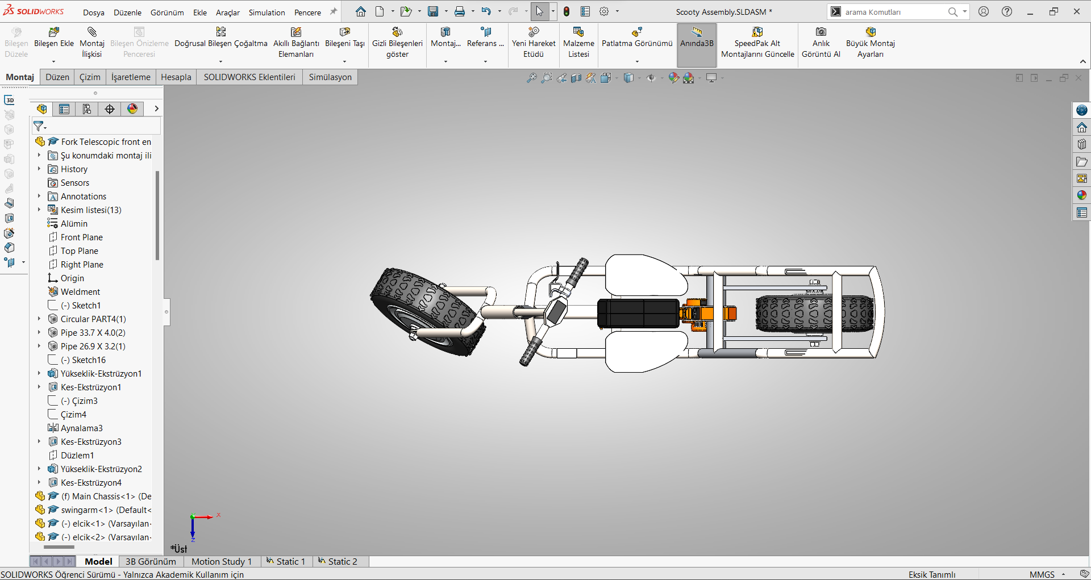Open the PropertyManager tab in the panel
This screenshot has width=1091, height=580.
click(x=64, y=109)
